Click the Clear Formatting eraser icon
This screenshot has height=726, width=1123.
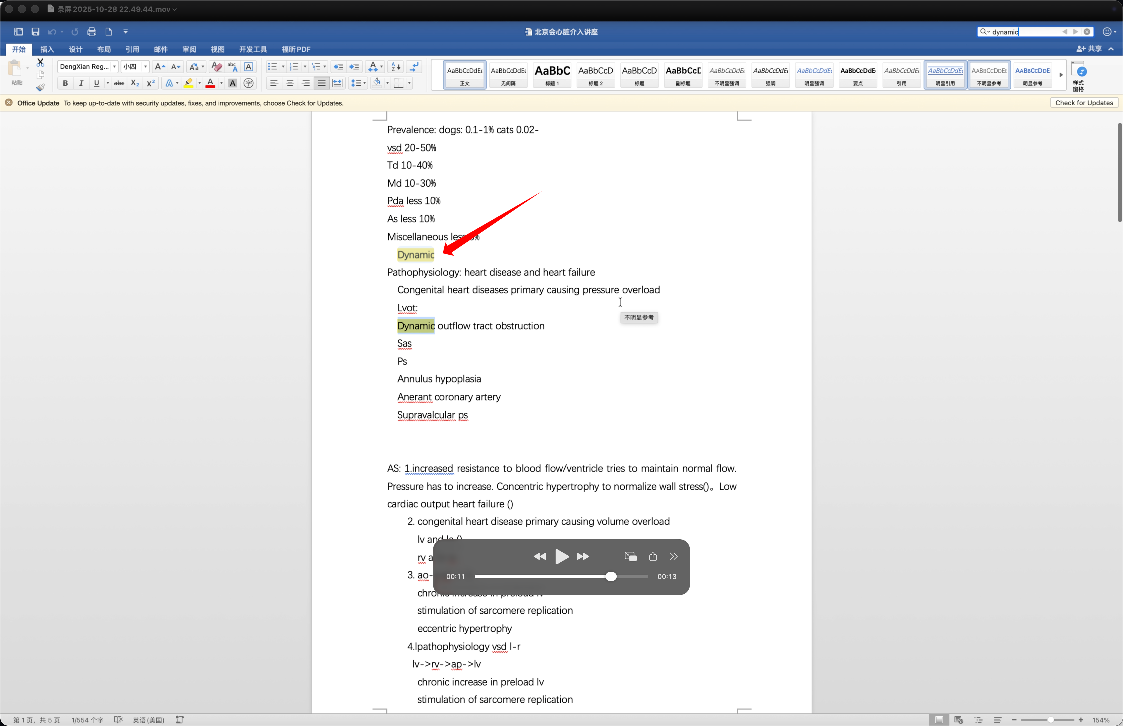tap(216, 66)
